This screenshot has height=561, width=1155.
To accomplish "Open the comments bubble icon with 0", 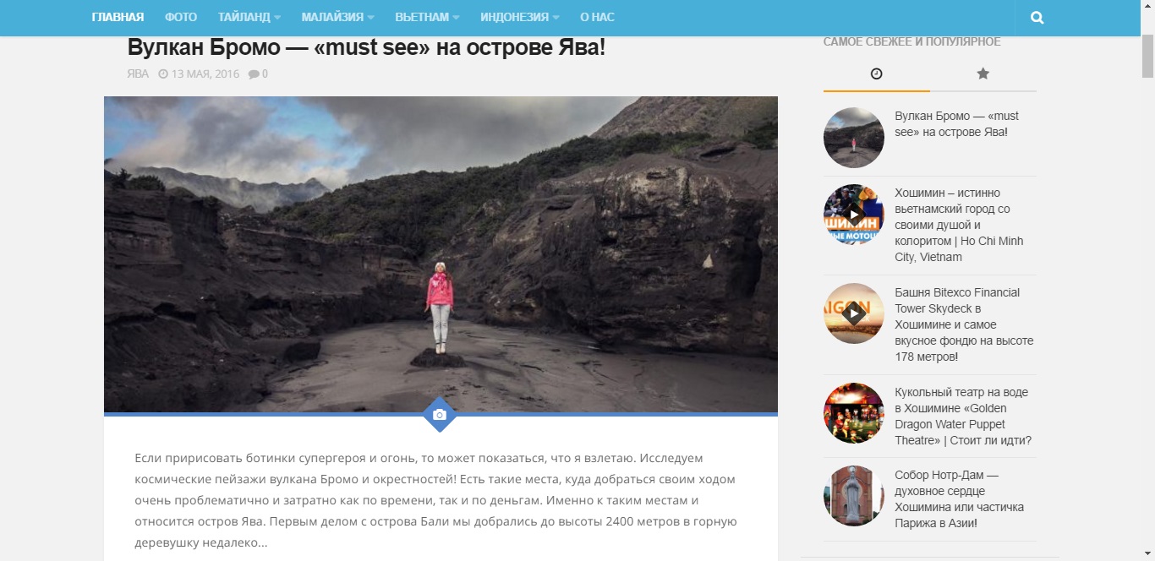I will click(258, 74).
